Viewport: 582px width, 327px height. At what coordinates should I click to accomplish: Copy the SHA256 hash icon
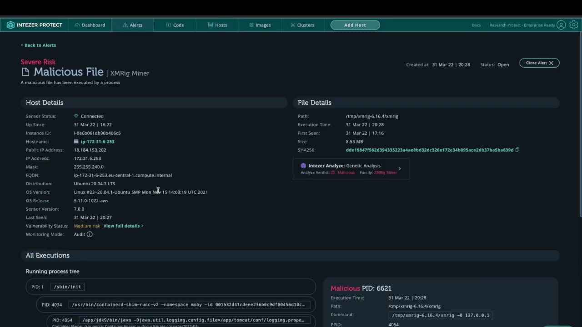click(517, 150)
